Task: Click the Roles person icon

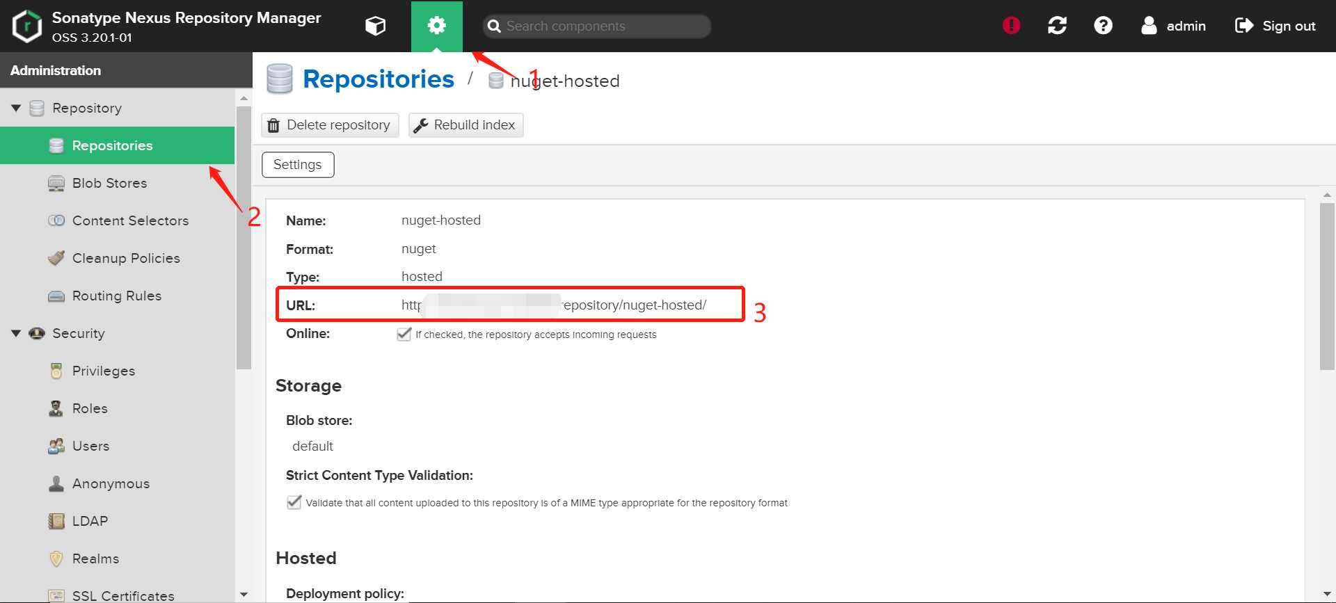Action: tap(56, 408)
